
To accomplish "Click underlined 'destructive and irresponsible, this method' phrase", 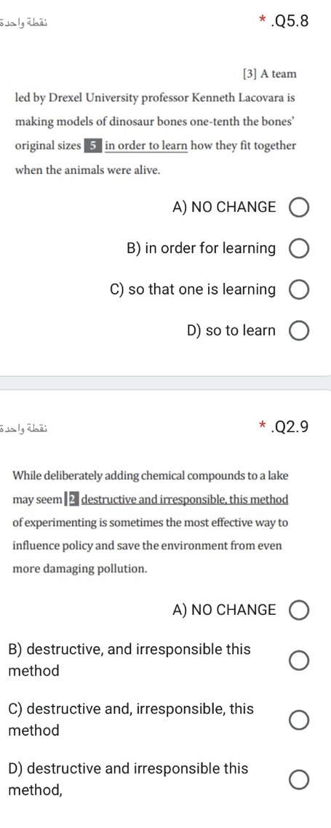I will tap(185, 500).
